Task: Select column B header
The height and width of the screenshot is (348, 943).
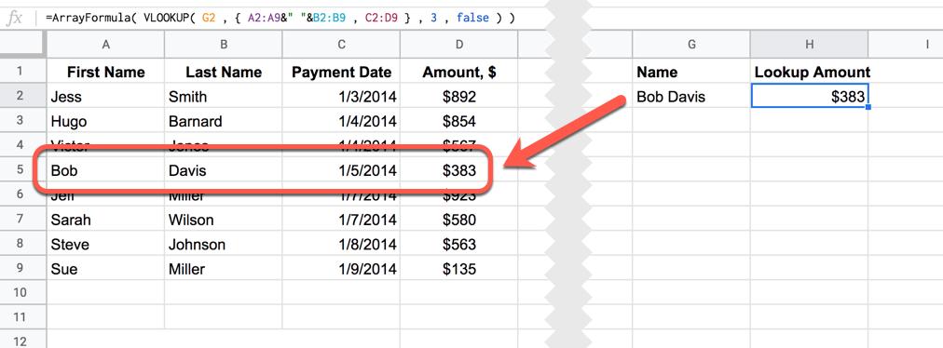Action: coord(223,44)
